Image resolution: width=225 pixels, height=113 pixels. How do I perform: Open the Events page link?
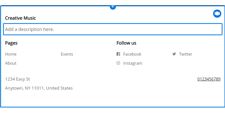[67, 54]
